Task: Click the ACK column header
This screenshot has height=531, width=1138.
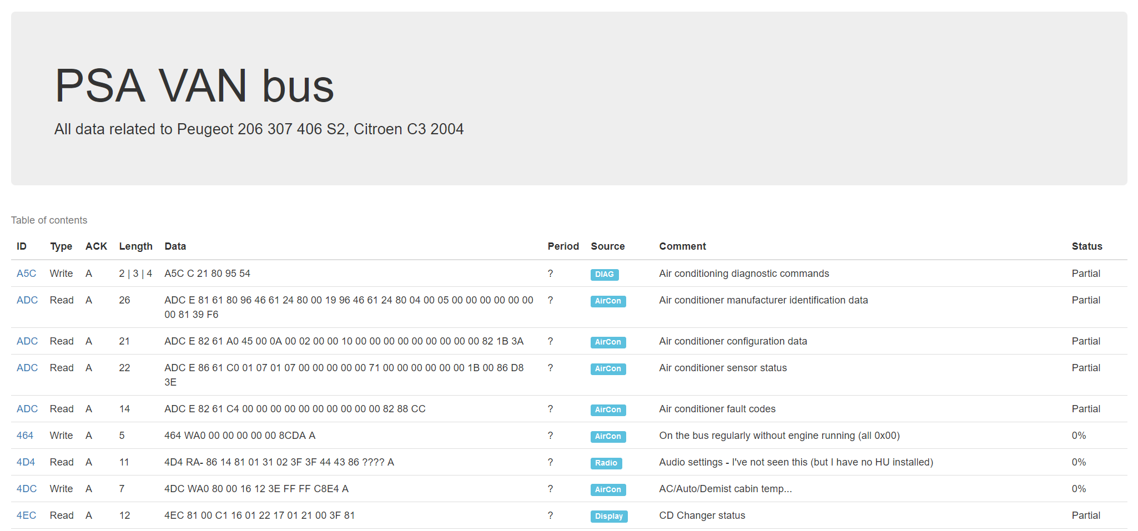Action: pos(96,246)
